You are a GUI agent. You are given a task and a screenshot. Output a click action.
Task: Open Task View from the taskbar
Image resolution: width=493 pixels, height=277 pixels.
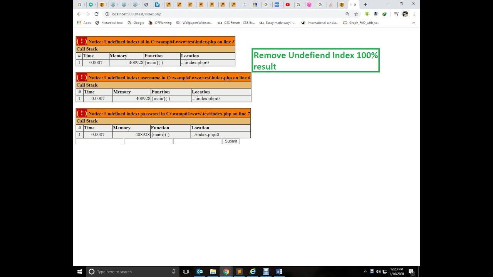click(186, 272)
